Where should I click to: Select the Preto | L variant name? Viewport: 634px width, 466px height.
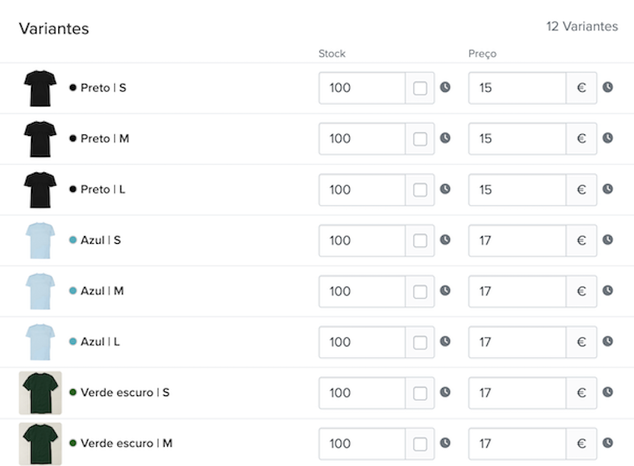click(x=103, y=190)
